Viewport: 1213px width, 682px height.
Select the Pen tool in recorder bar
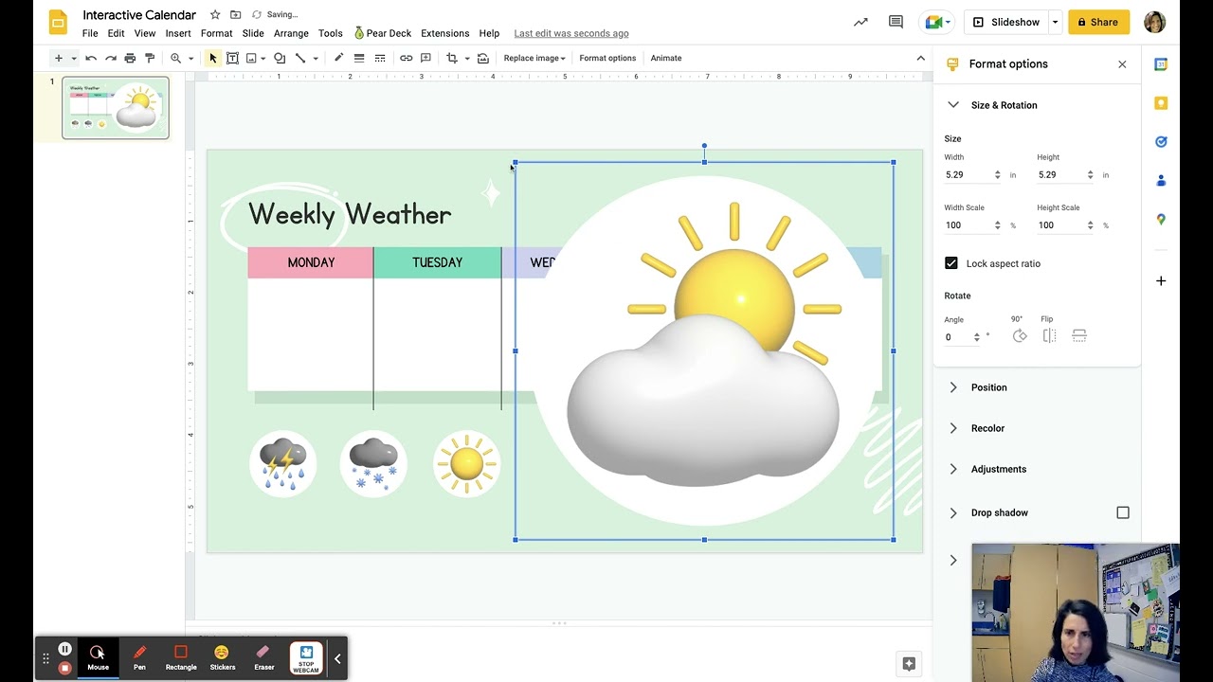tap(139, 657)
